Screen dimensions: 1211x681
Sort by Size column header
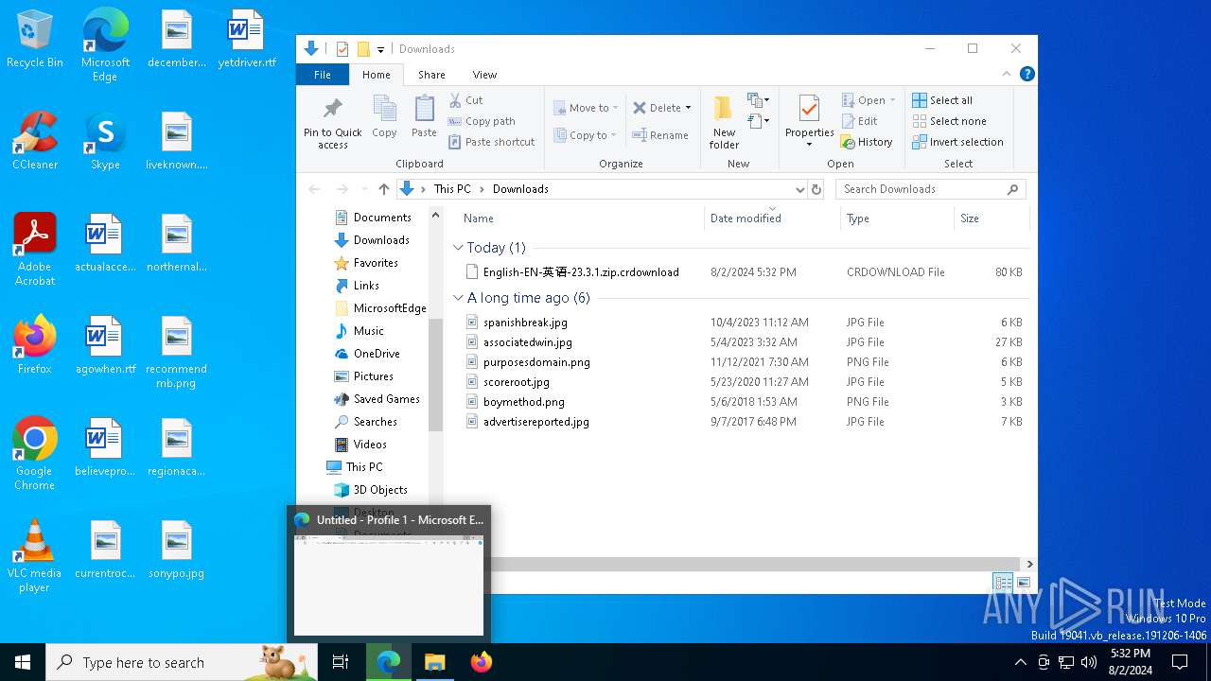(991, 218)
